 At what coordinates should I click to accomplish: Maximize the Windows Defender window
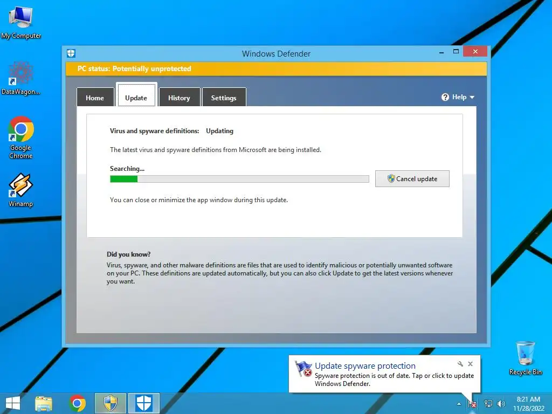tap(456, 51)
